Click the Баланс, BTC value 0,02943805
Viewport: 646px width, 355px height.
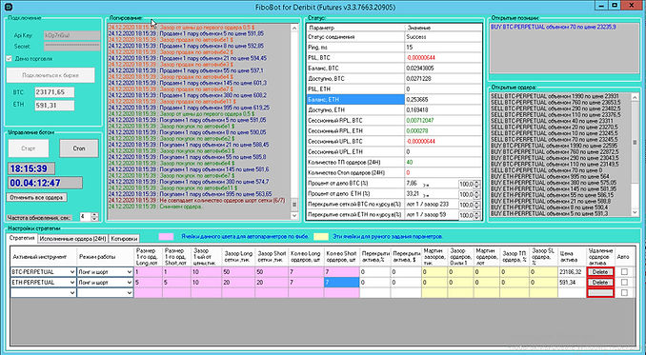[420, 69]
